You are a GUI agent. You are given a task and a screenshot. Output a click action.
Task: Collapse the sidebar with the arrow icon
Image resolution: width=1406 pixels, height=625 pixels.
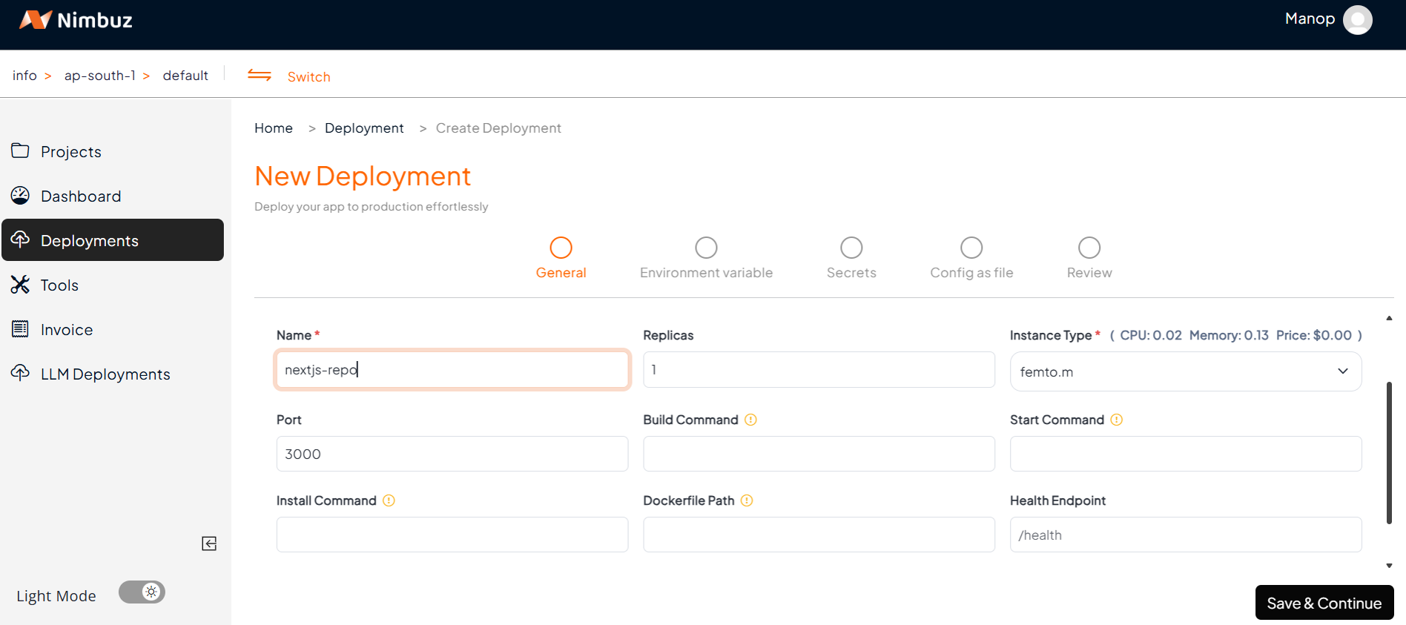click(209, 543)
